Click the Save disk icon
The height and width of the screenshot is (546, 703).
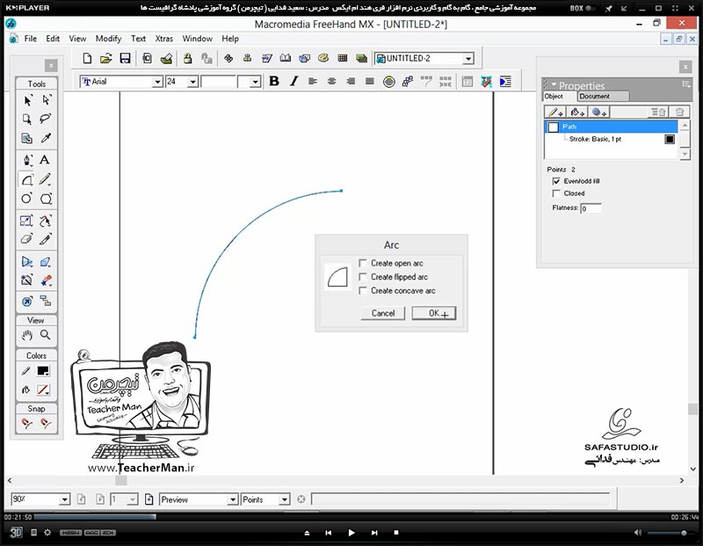(x=125, y=58)
